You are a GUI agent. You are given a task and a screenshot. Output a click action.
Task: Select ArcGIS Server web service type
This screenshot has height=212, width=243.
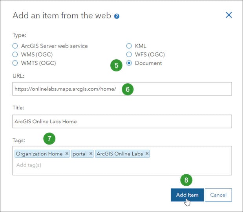[15, 46]
